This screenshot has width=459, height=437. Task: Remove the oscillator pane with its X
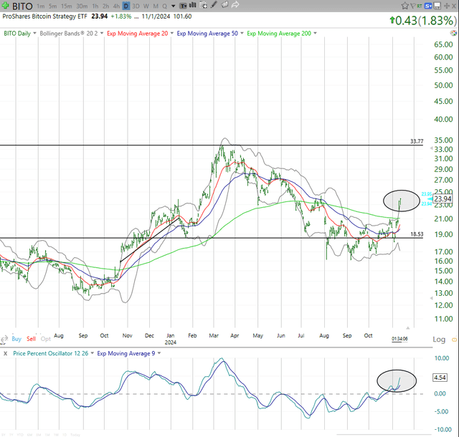[x=5, y=353]
